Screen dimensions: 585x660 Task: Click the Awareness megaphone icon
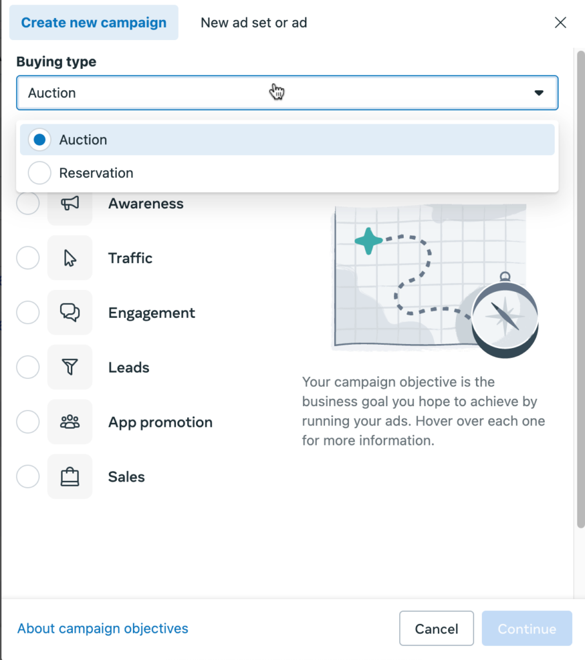point(70,204)
